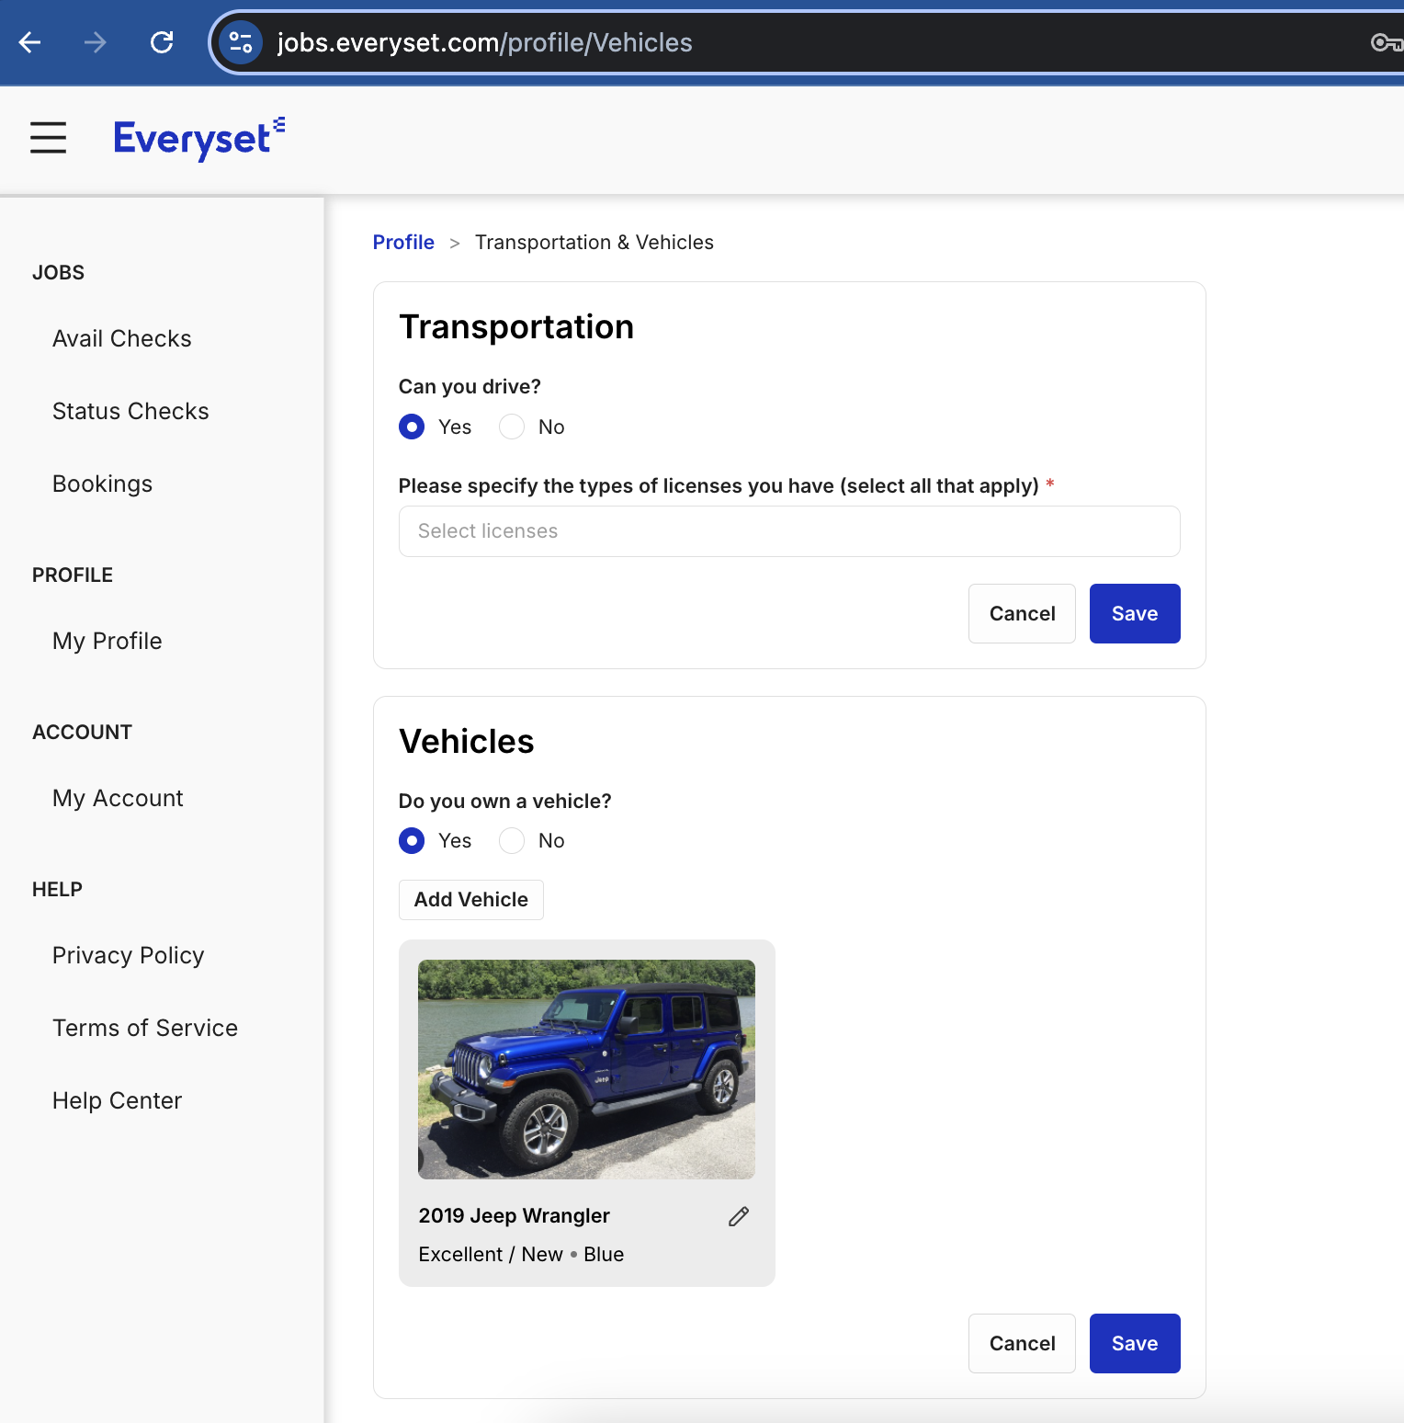Select No for Can you drive

(512, 427)
